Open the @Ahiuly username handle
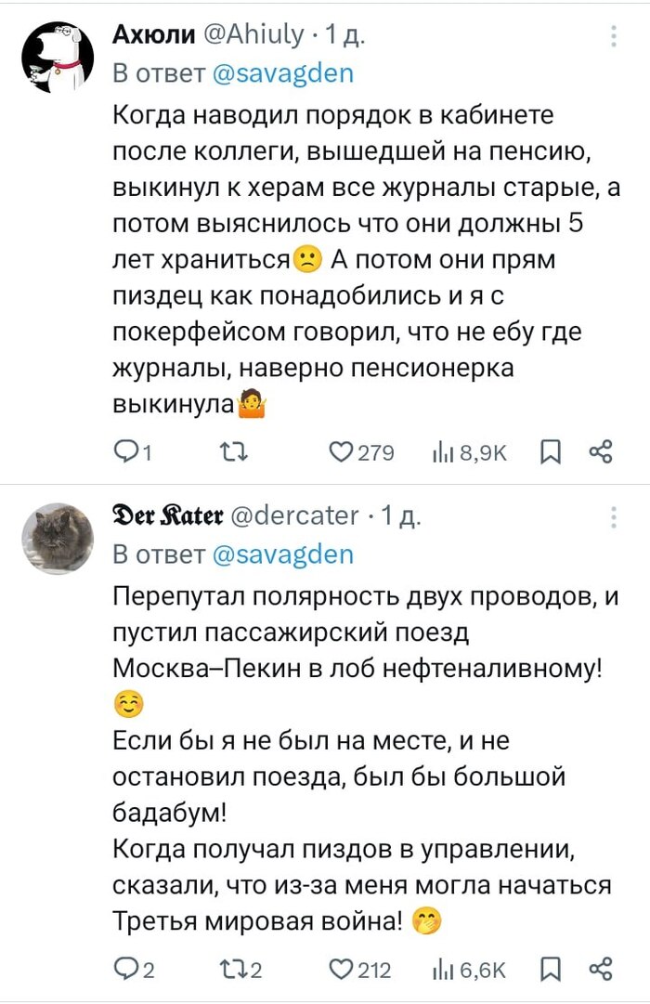Screen dimensions: 650x1004 point(254,35)
